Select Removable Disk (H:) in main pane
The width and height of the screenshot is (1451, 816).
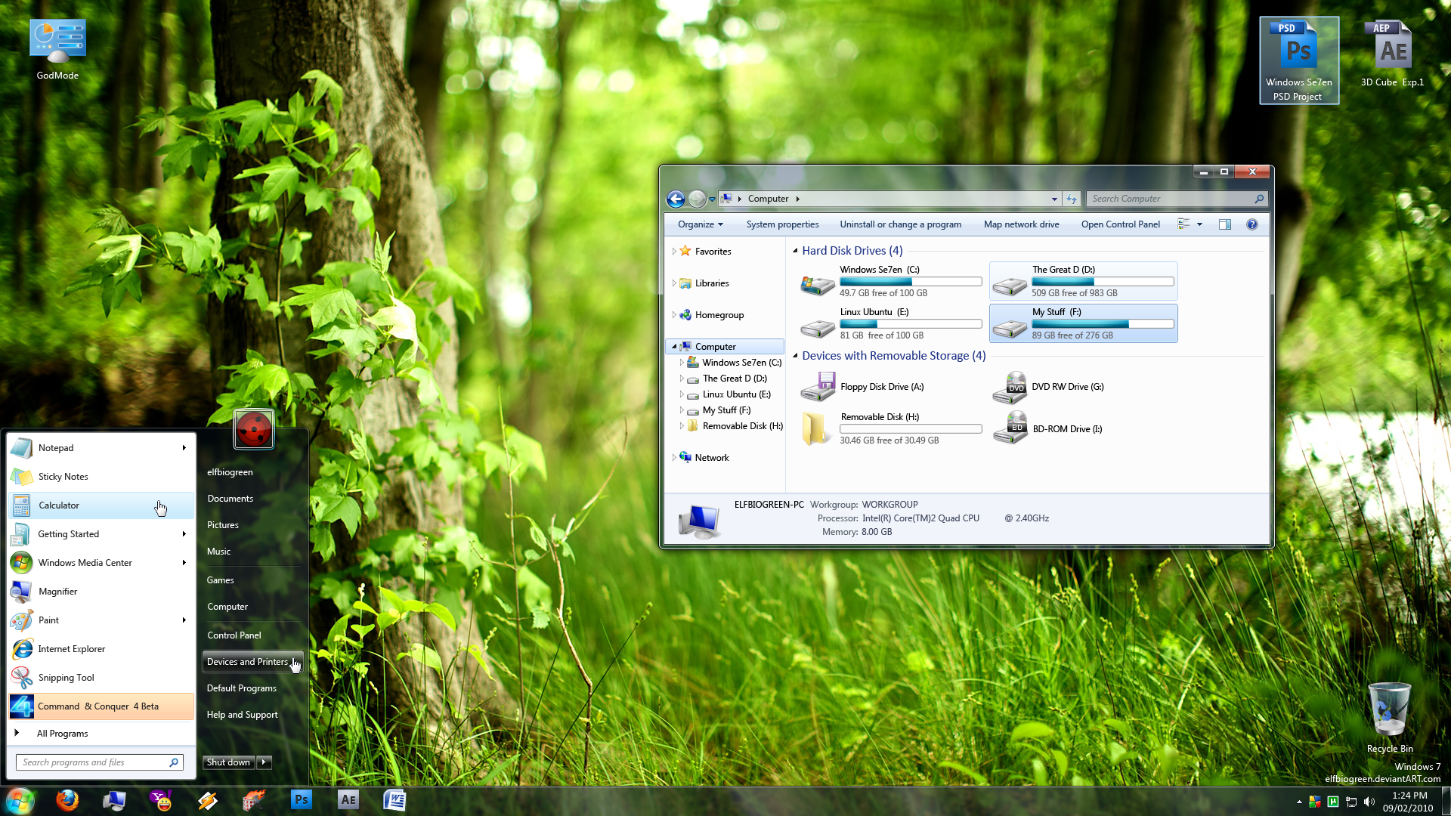892,428
